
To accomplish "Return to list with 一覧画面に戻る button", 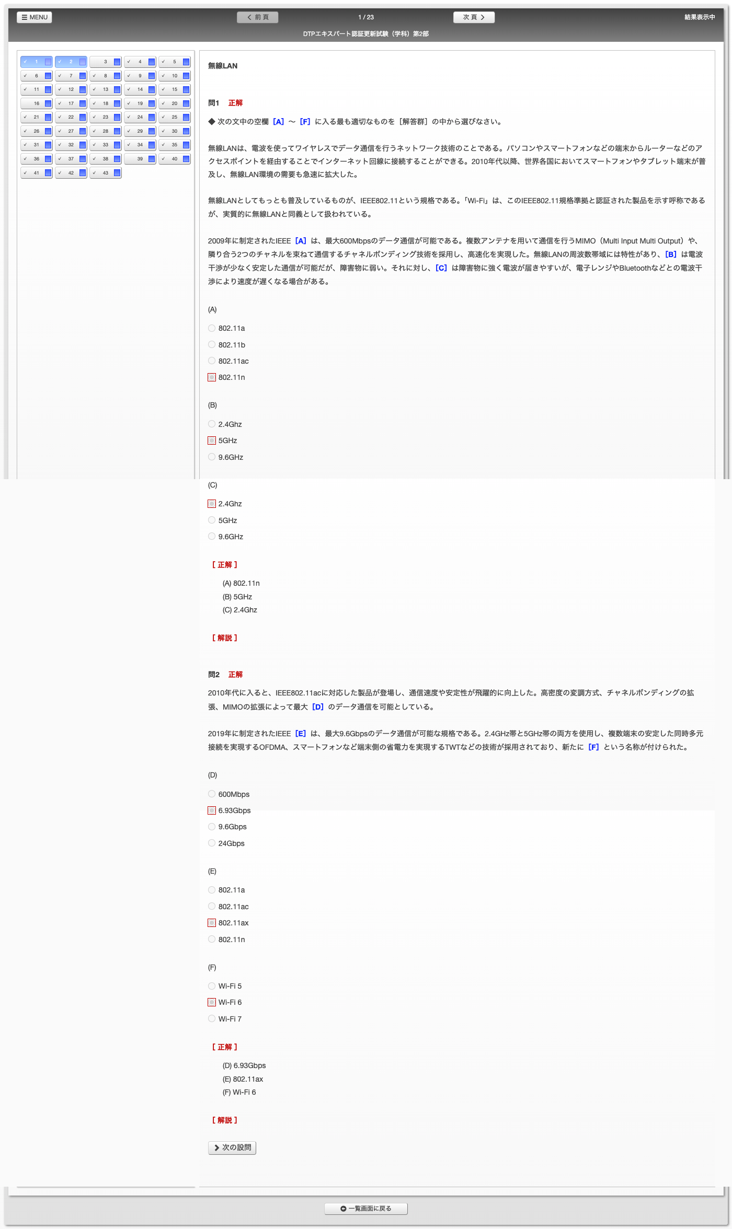I will [x=365, y=1209].
